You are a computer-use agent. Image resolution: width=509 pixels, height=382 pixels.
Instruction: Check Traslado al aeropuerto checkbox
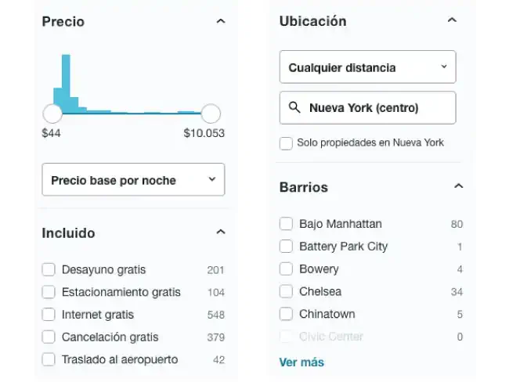pyautogui.click(x=49, y=359)
